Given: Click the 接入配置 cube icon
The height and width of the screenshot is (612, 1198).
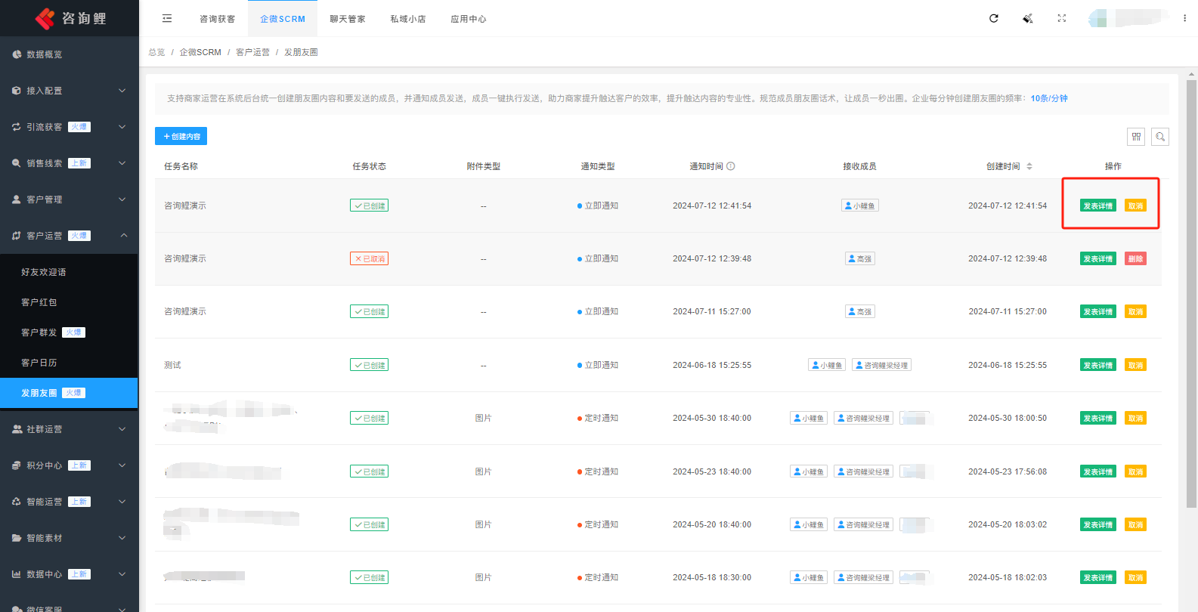Looking at the screenshot, I should pyautogui.click(x=17, y=91).
